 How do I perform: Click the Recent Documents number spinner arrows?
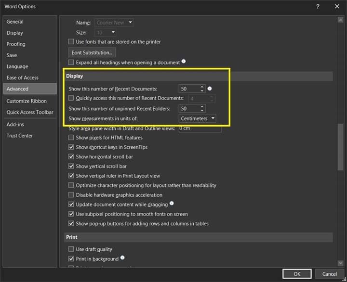[202, 89]
